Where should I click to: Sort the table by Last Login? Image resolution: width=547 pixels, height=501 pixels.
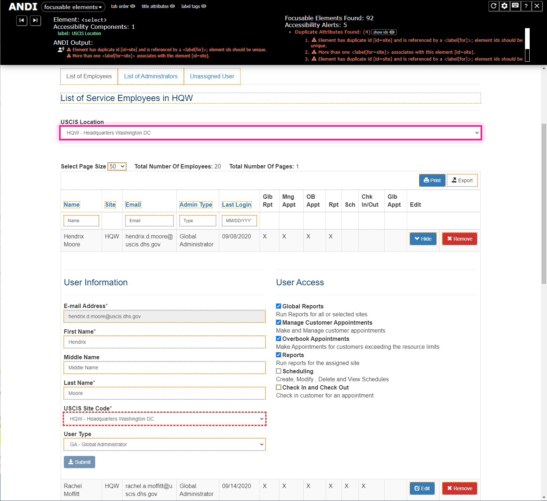tap(237, 205)
